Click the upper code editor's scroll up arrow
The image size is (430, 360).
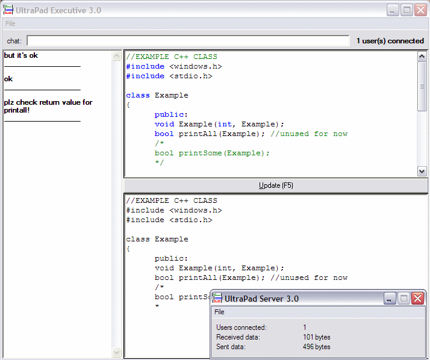click(422, 56)
